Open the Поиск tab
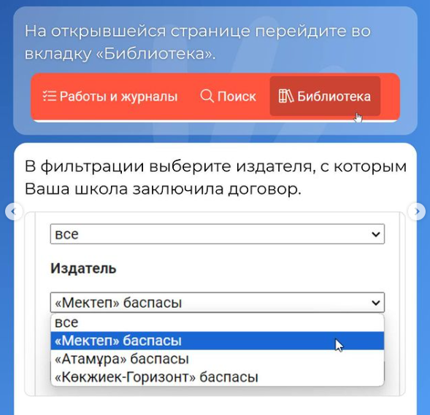430x415 pixels. pos(229,96)
